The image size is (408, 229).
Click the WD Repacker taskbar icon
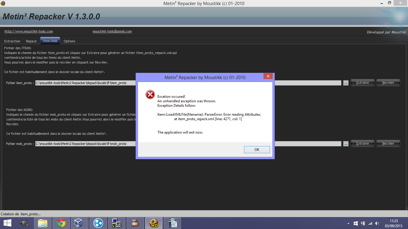tap(154, 223)
